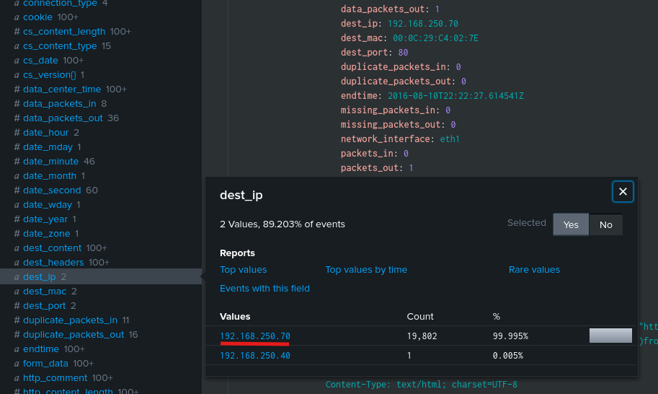Viewport: 658px width, 394px height.
Task: Open the endtime field in sidebar
Action: 41,349
